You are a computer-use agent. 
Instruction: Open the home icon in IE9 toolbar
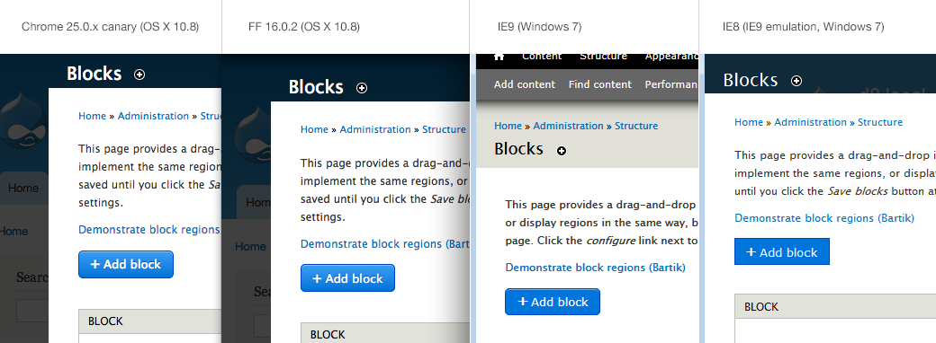(499, 57)
